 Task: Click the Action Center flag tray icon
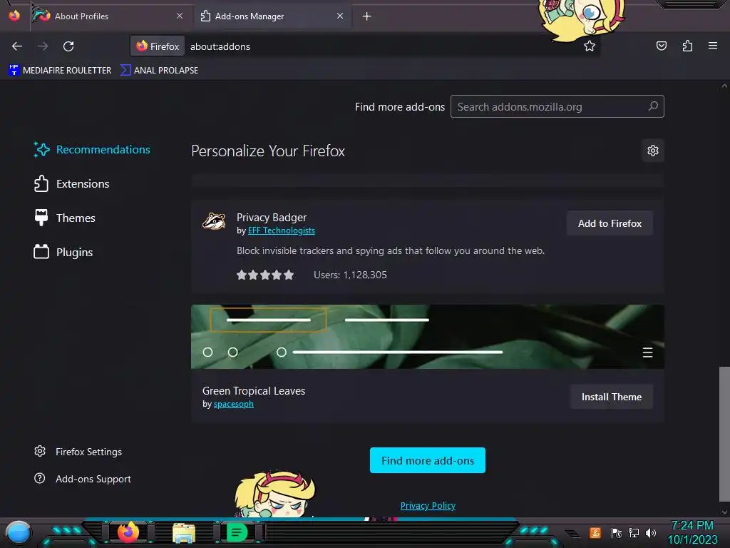point(617,532)
